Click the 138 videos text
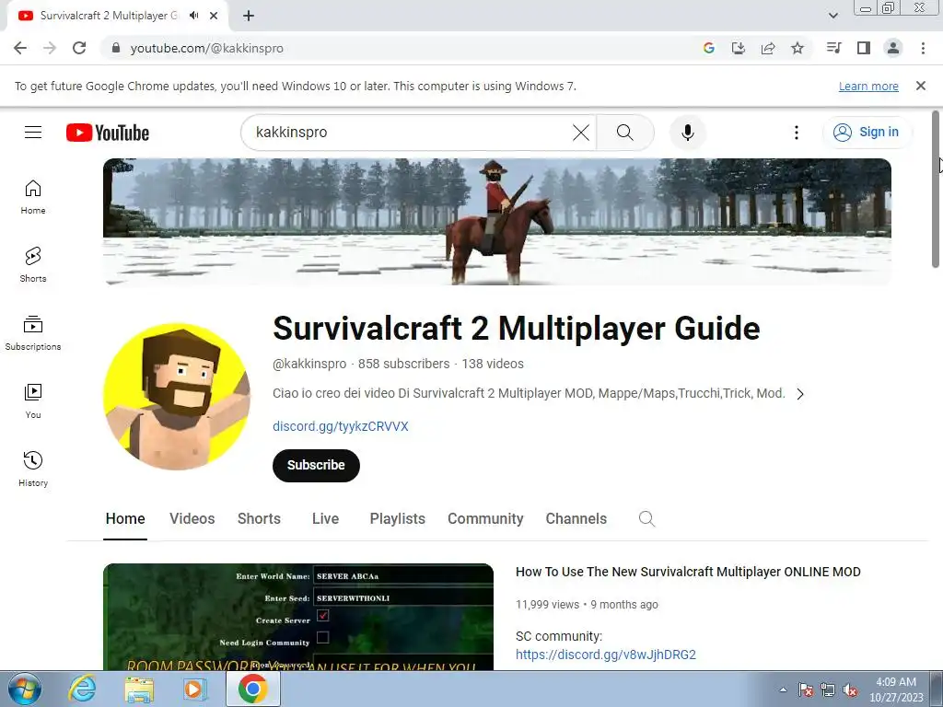The height and width of the screenshot is (707, 943). (493, 364)
